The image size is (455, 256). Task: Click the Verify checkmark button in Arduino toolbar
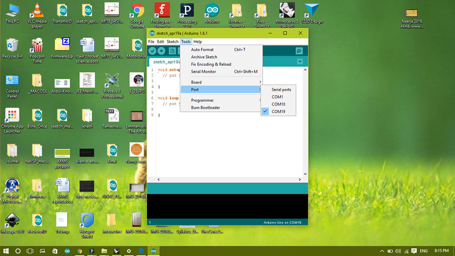(x=152, y=51)
